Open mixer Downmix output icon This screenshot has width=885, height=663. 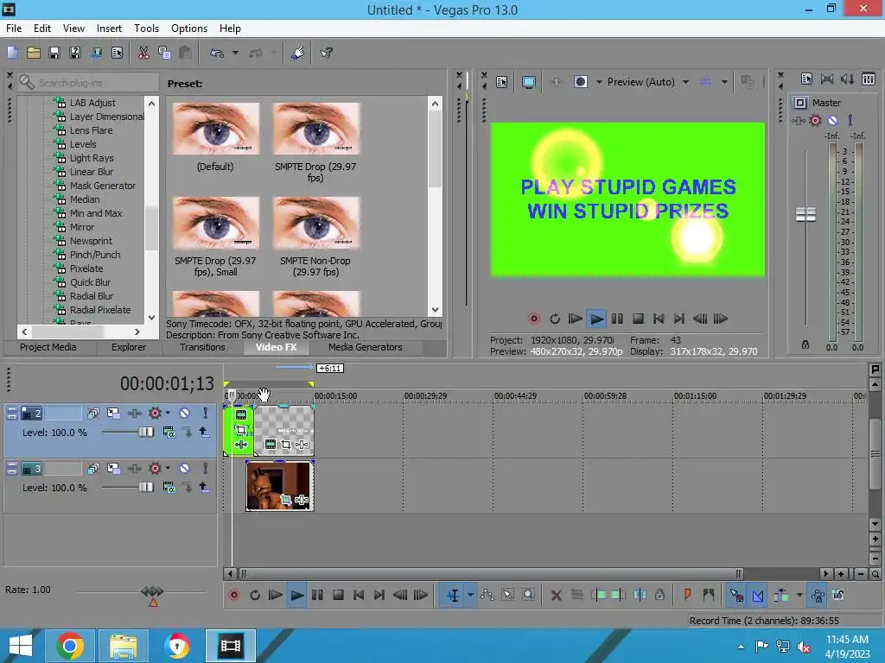coord(827,79)
